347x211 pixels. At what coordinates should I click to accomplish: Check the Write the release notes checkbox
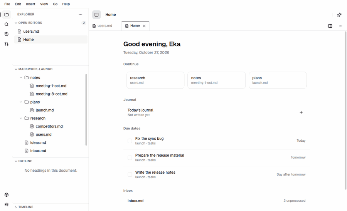[x=130, y=174]
